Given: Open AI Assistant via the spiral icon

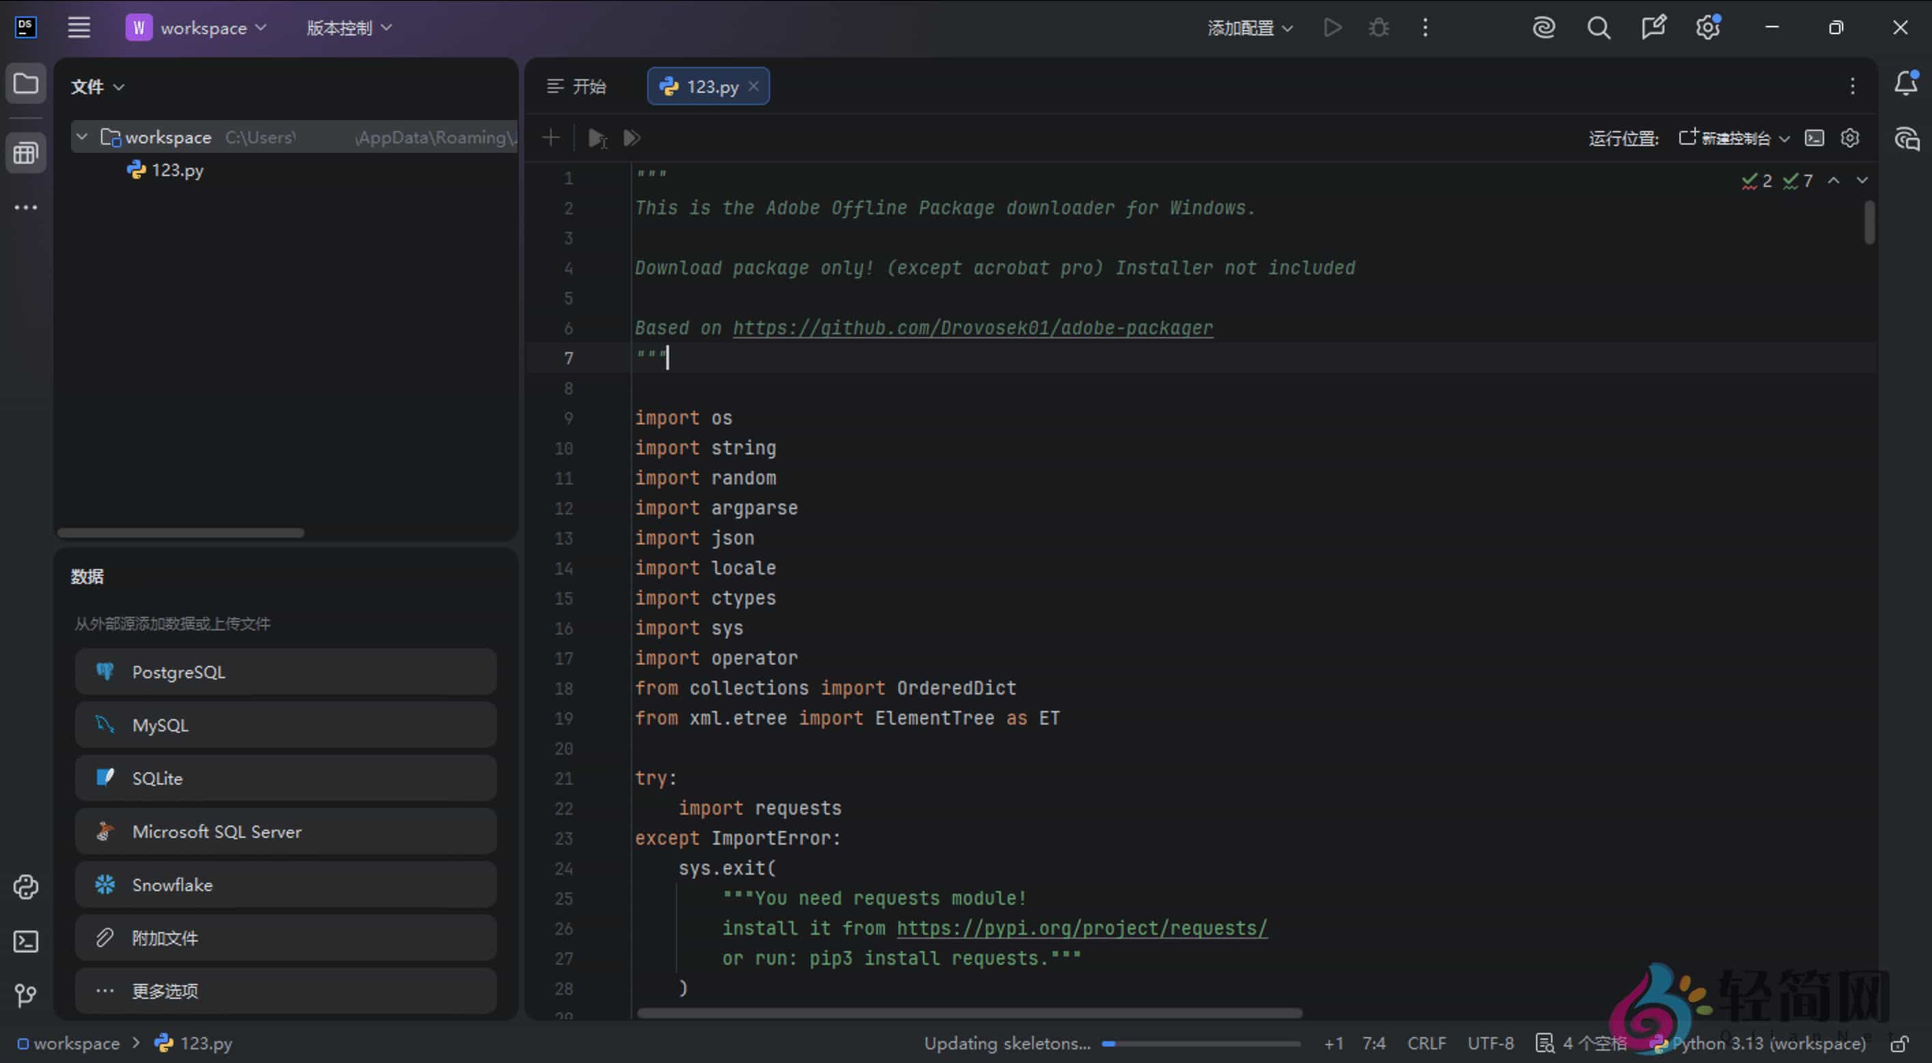Looking at the screenshot, I should click(x=1544, y=27).
